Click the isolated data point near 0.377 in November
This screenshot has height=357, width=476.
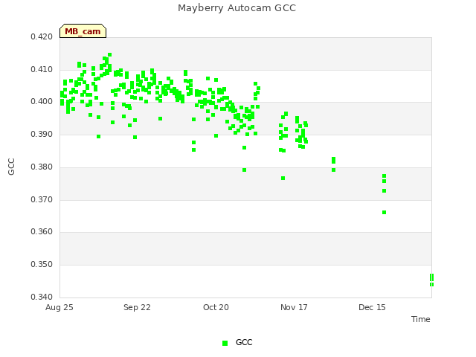[x=283, y=178]
